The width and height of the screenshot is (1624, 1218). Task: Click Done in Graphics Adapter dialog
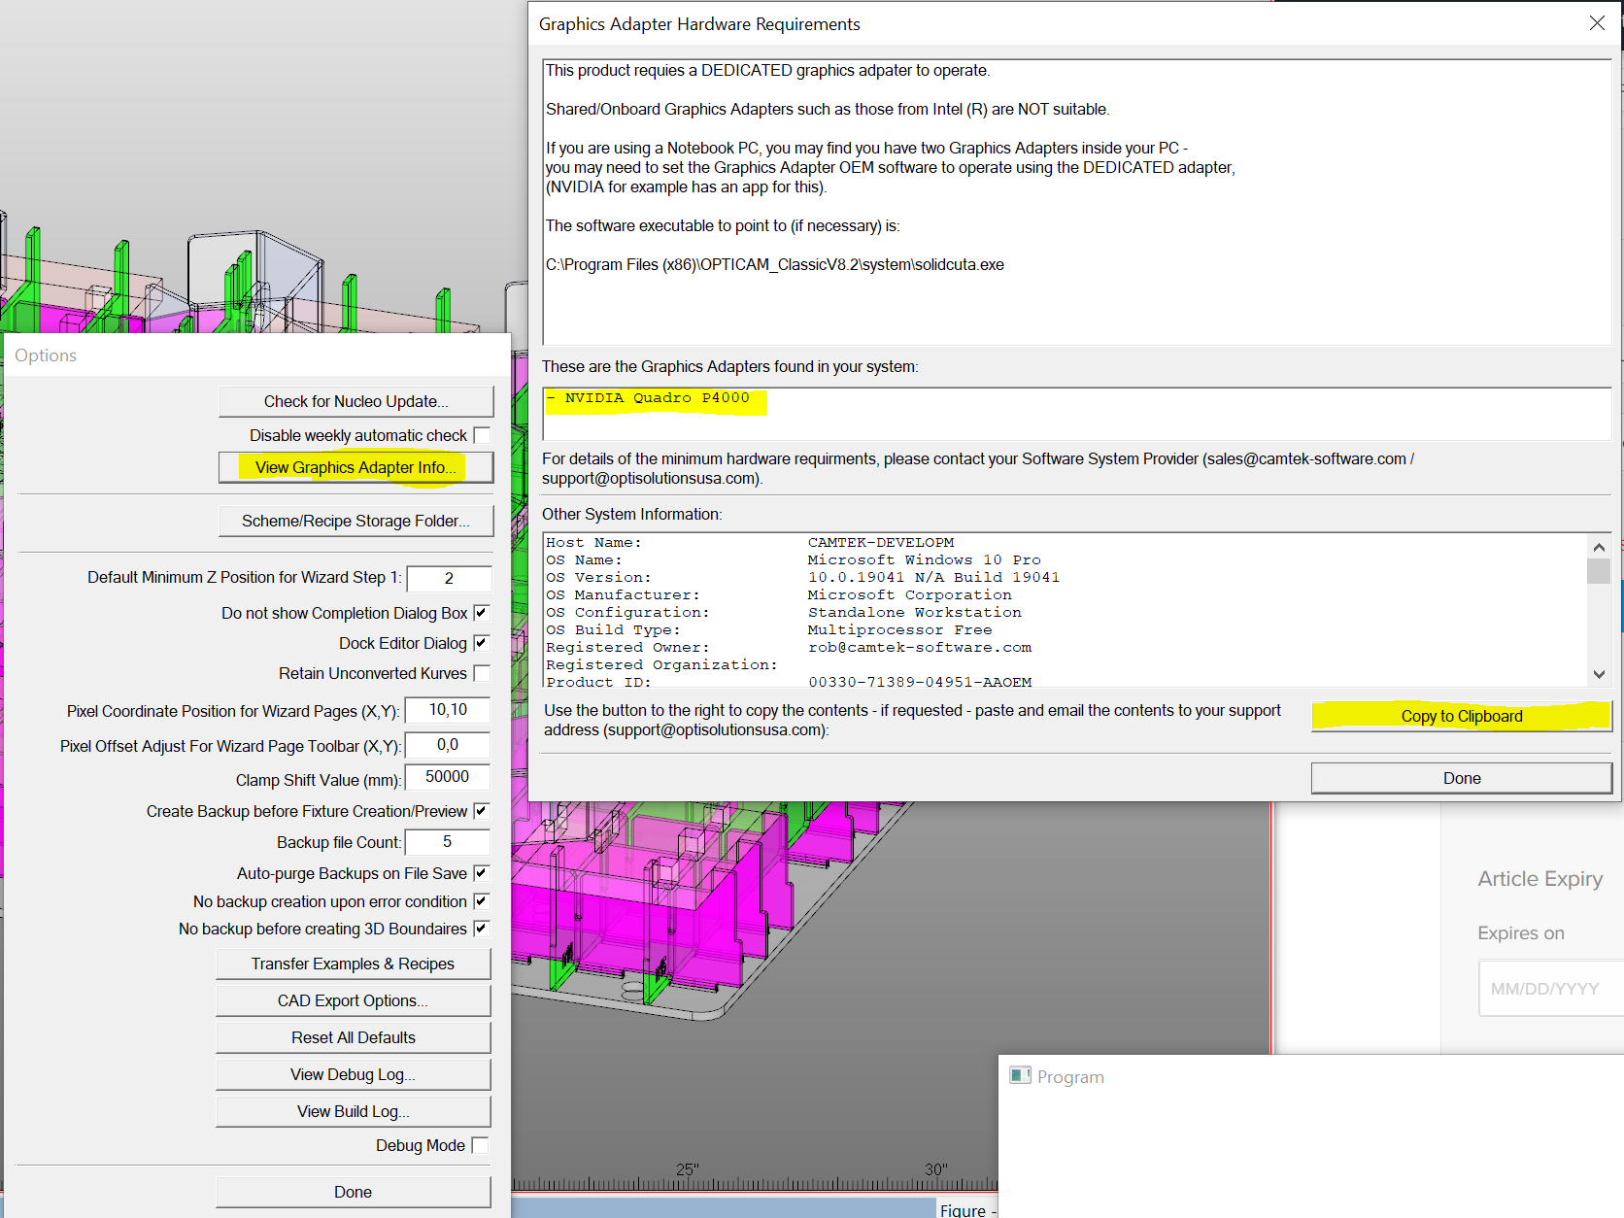(x=1462, y=778)
